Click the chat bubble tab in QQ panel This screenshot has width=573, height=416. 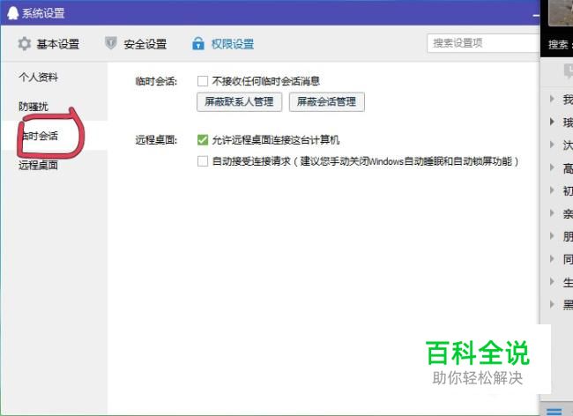tap(569, 71)
